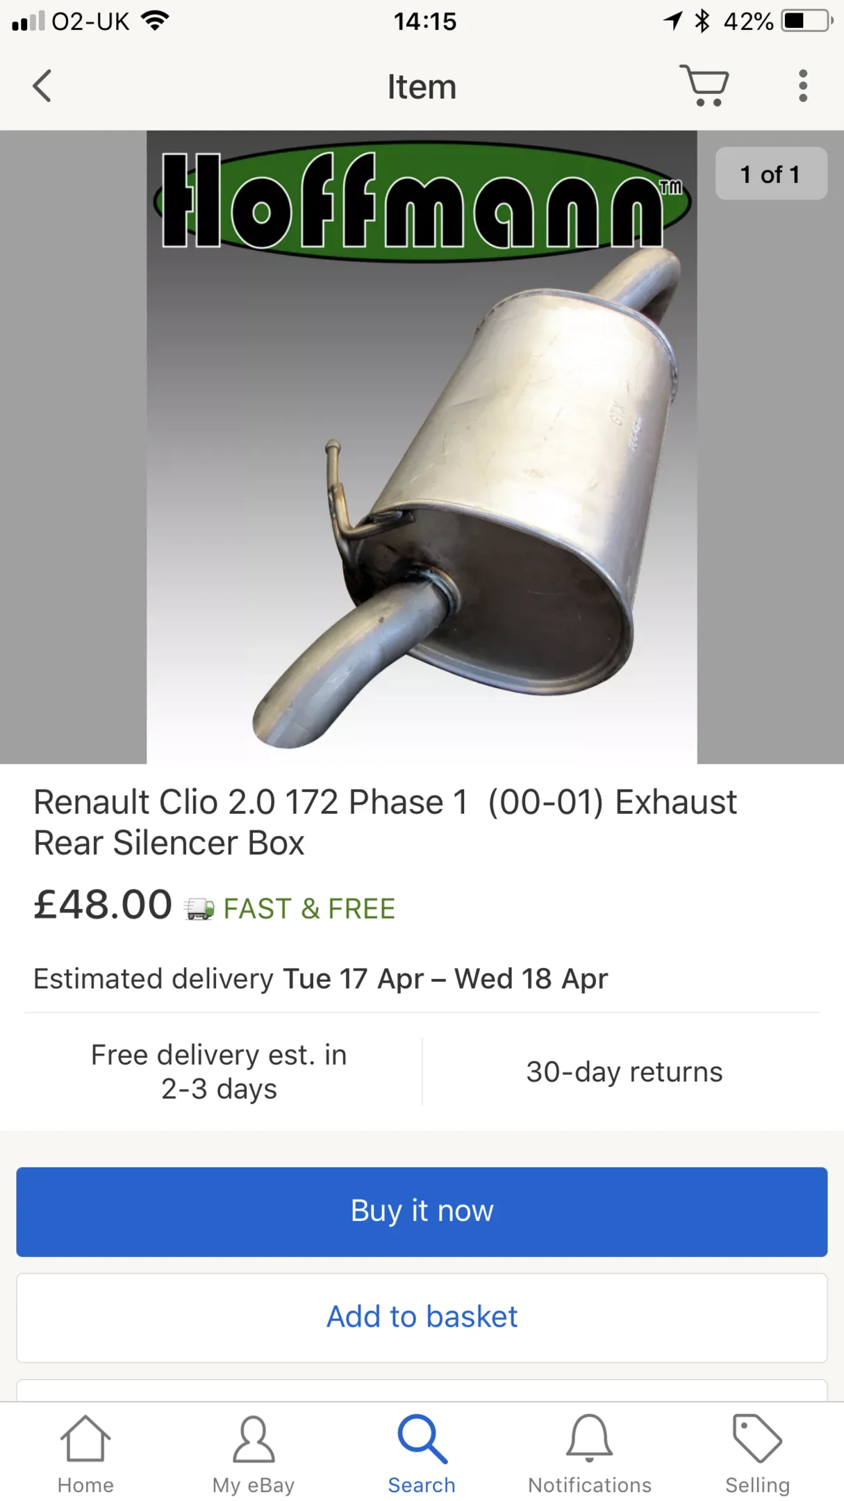Tap Free delivery est. in 2-3 days
The height and width of the screenshot is (1501, 844).
[x=219, y=1072]
